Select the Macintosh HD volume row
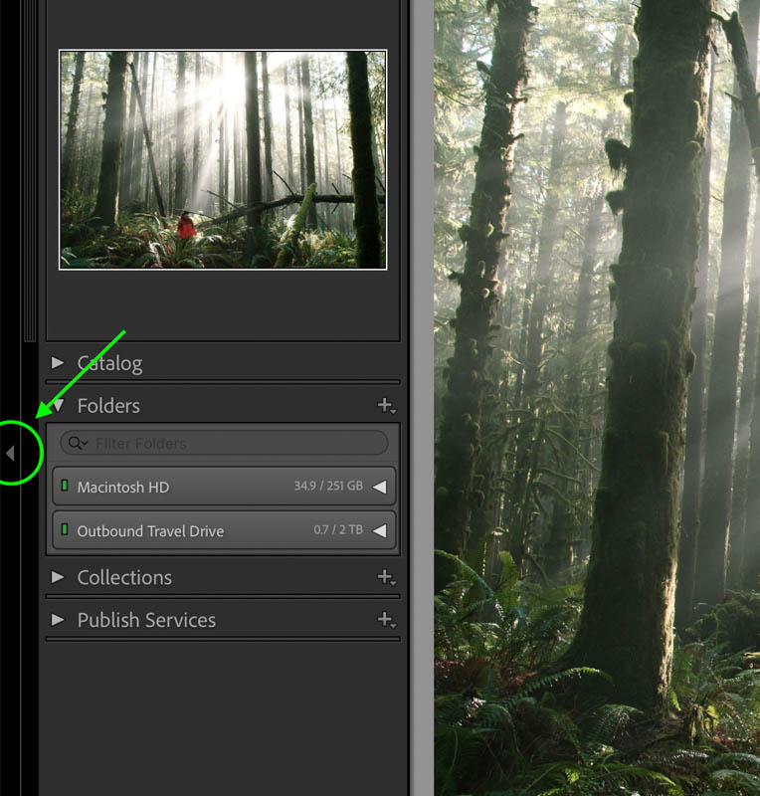Viewport: 760px width, 796px height. pos(224,487)
